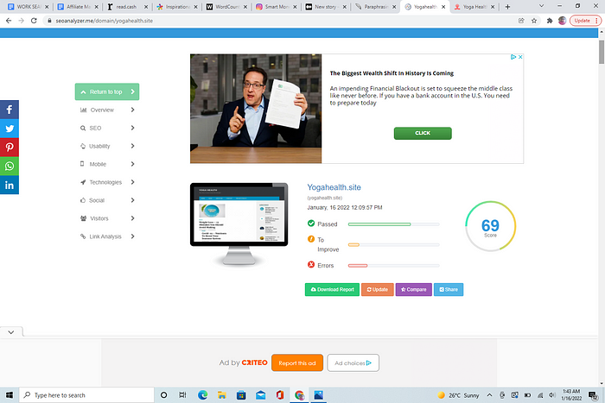The image size is (605, 403).
Task: Click the Link Analysis chain icon
Action: 83,236
